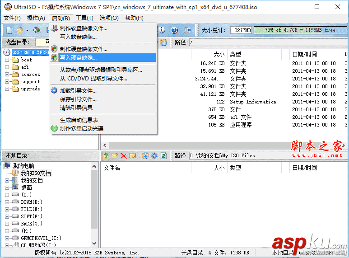
Task: Select 桌面 in local tree
Action: click(x=27, y=188)
